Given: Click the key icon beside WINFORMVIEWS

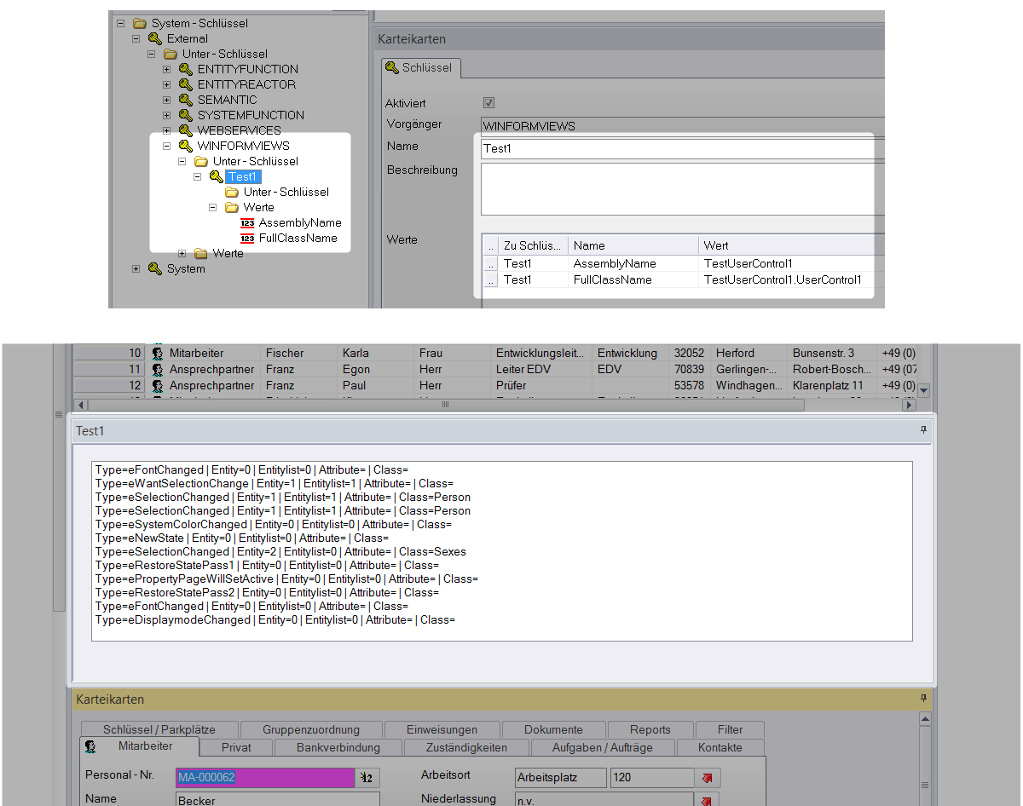Looking at the screenshot, I should point(186,146).
